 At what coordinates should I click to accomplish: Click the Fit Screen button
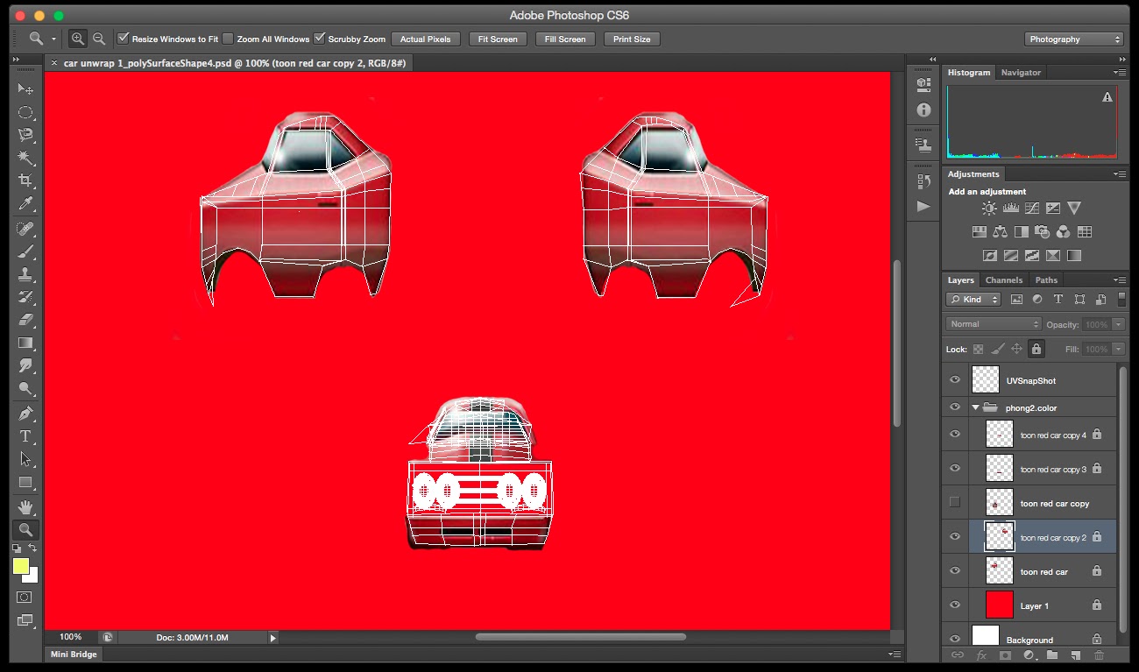(497, 39)
